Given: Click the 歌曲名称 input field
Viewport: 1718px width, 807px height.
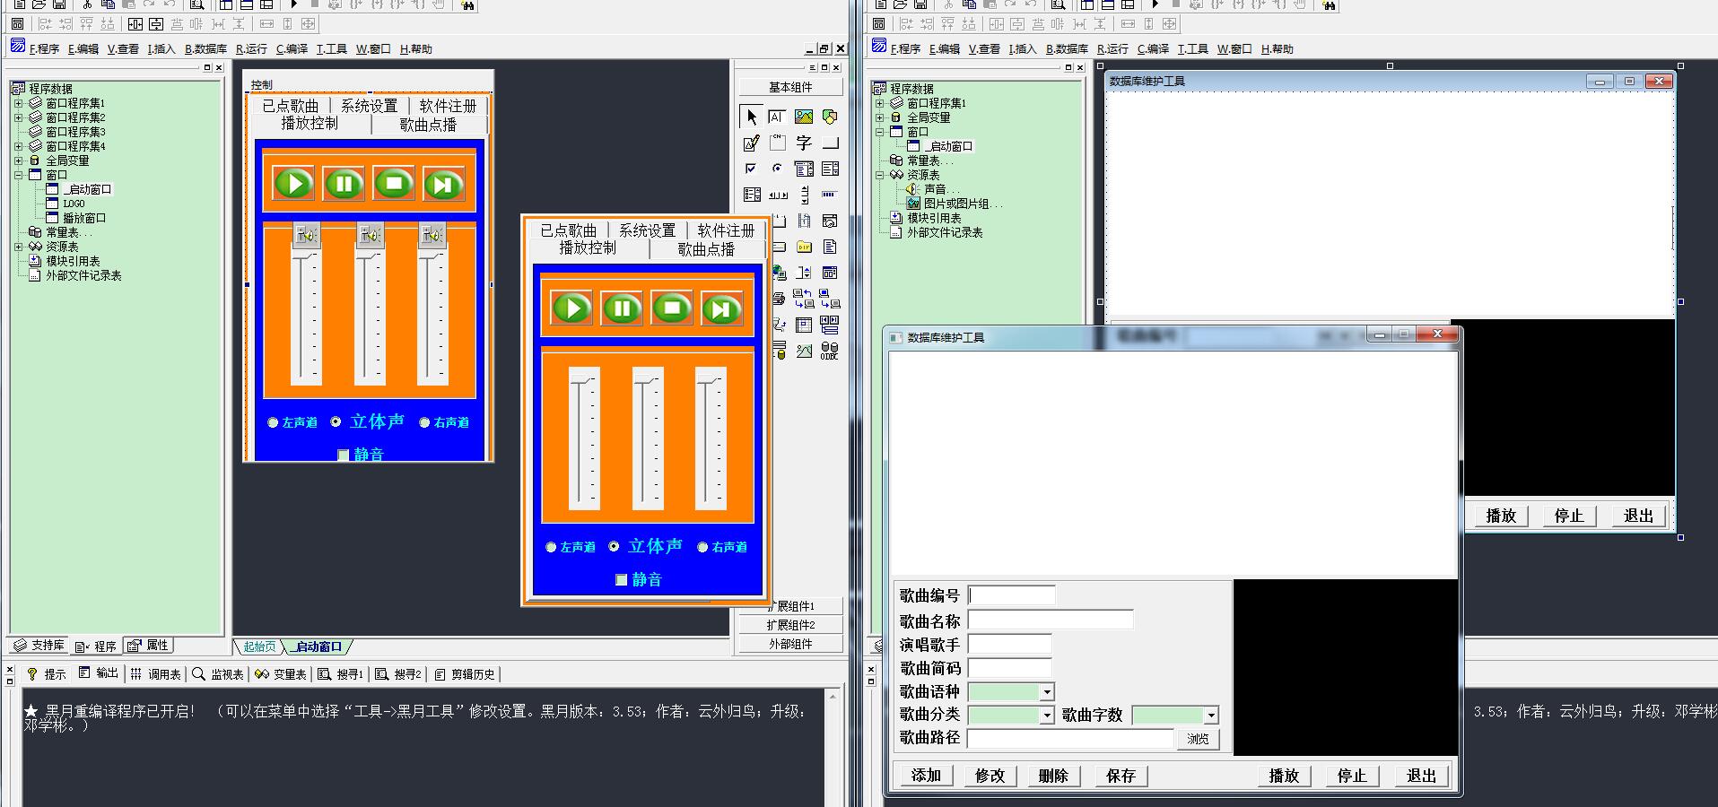Looking at the screenshot, I should pos(1051,620).
